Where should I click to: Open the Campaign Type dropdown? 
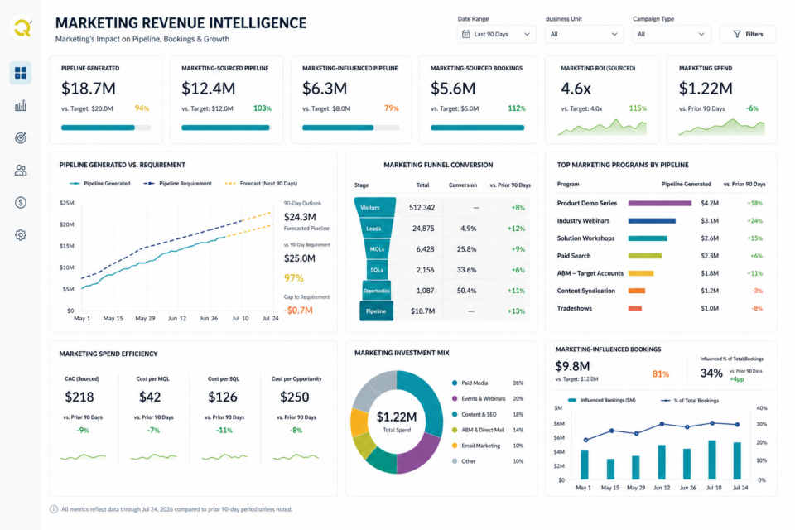click(672, 34)
